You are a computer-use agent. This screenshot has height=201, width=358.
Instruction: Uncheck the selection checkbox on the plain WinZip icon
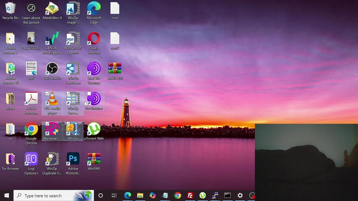tap(68, 124)
